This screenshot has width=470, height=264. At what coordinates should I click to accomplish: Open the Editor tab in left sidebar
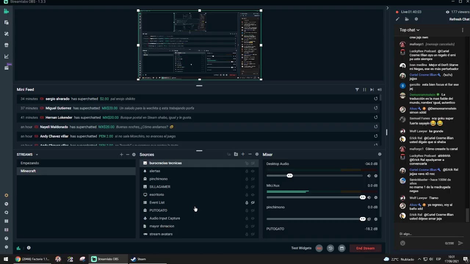6,11
